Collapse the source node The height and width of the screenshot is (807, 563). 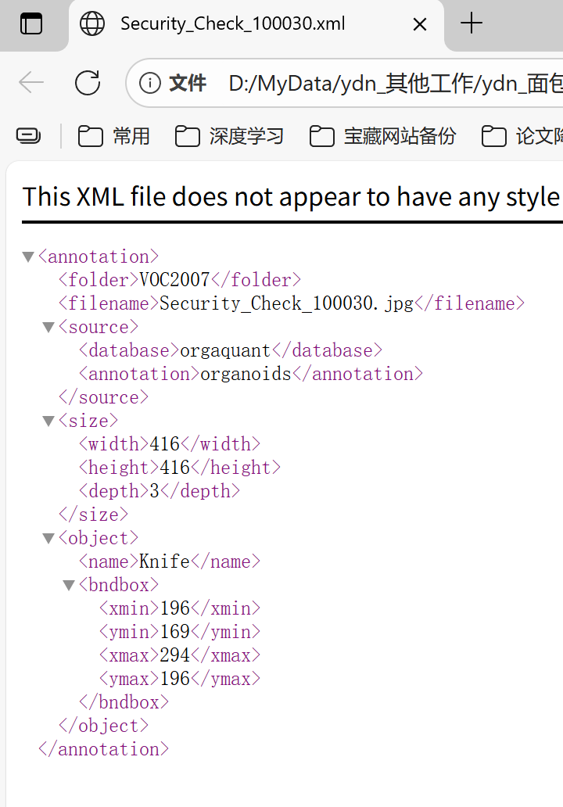tap(48, 327)
